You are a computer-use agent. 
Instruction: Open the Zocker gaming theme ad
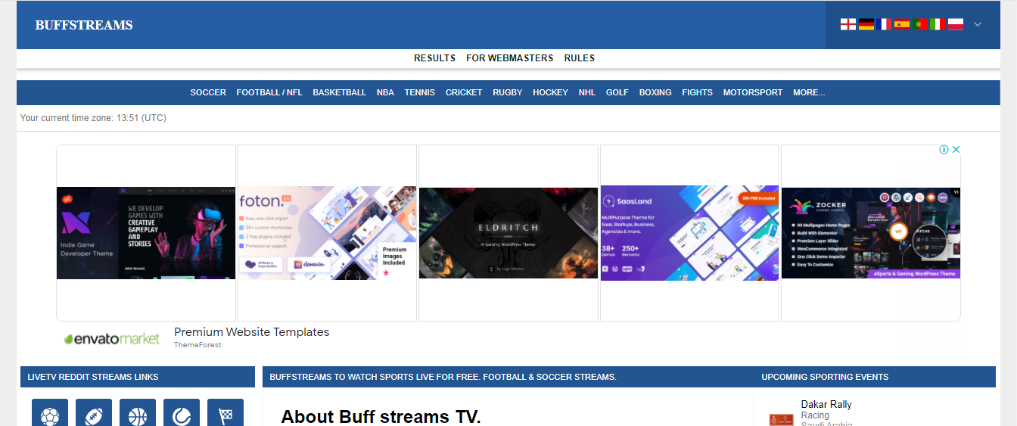coord(871,233)
